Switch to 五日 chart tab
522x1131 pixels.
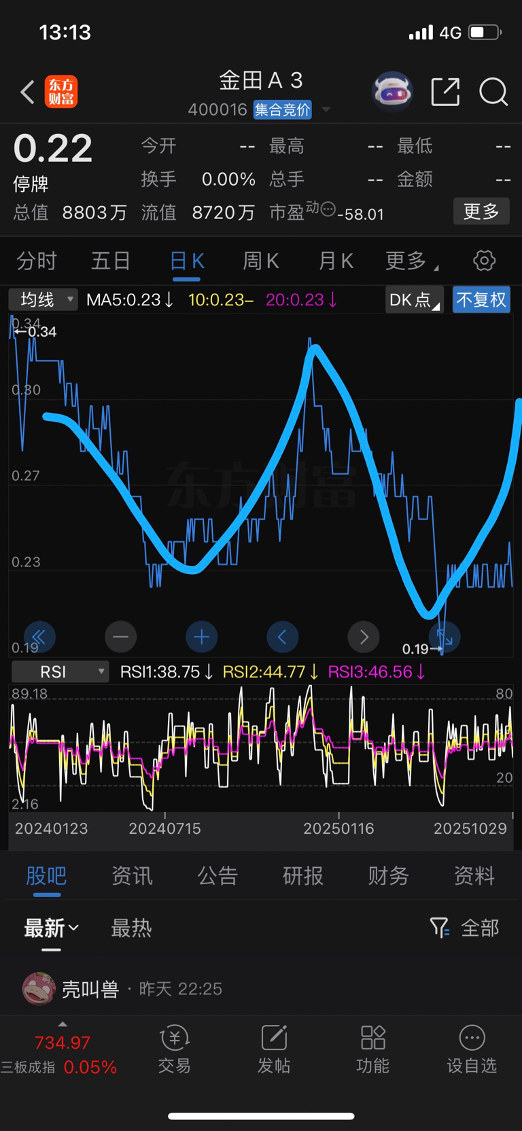111,260
